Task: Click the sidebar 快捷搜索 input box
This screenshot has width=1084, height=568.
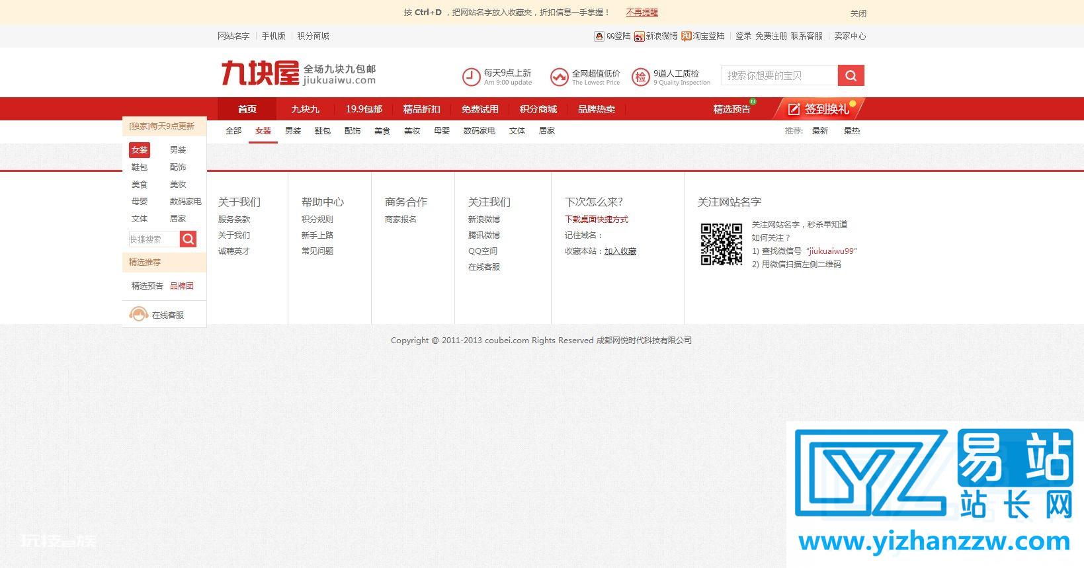Action: coord(154,239)
